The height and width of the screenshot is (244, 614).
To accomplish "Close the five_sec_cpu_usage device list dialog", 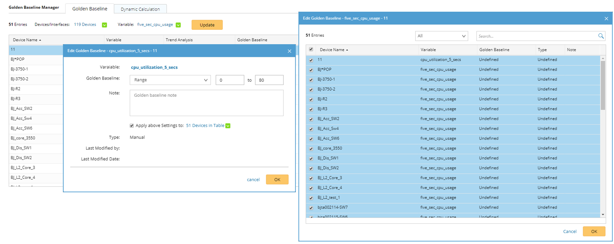I will pyautogui.click(x=606, y=19).
